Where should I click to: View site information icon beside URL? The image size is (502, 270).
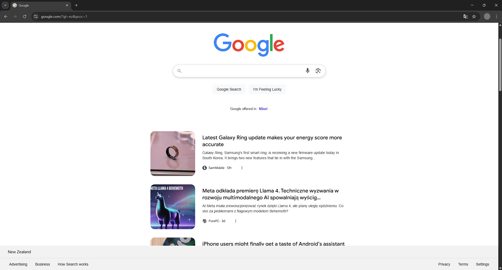tap(36, 16)
